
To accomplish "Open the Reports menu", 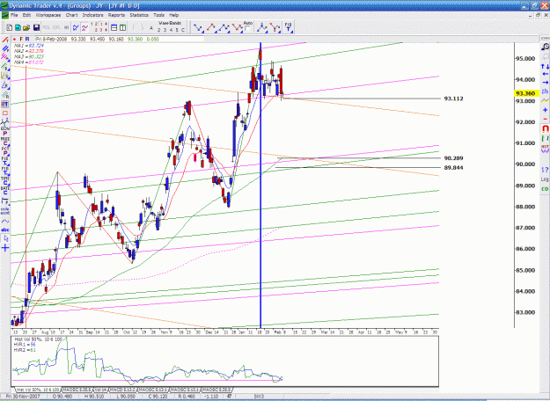I will (x=116, y=15).
